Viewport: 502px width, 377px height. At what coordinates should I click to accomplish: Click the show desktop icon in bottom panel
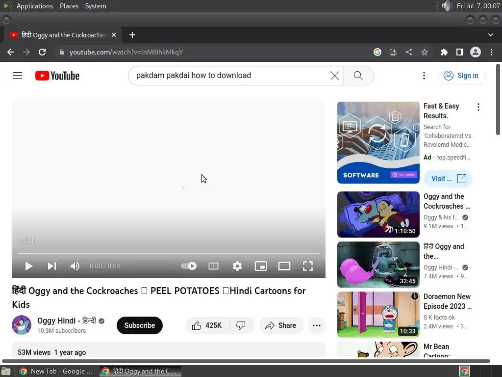pyautogui.click(x=6, y=371)
